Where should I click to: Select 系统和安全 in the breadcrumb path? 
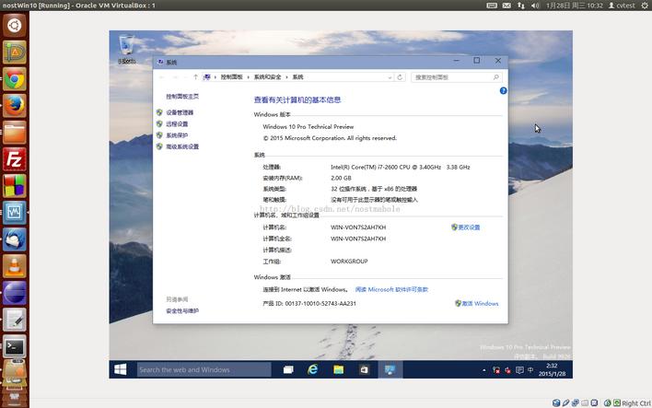[x=267, y=77]
